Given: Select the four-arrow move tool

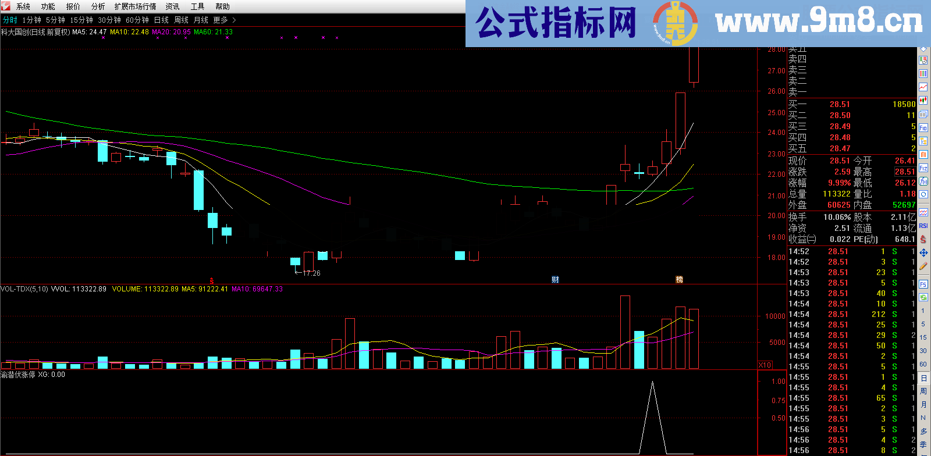Looking at the screenshot, I should (923, 252).
